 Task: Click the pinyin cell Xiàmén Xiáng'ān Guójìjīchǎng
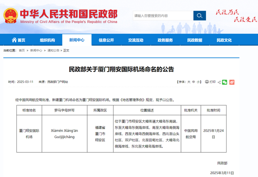[65, 133]
